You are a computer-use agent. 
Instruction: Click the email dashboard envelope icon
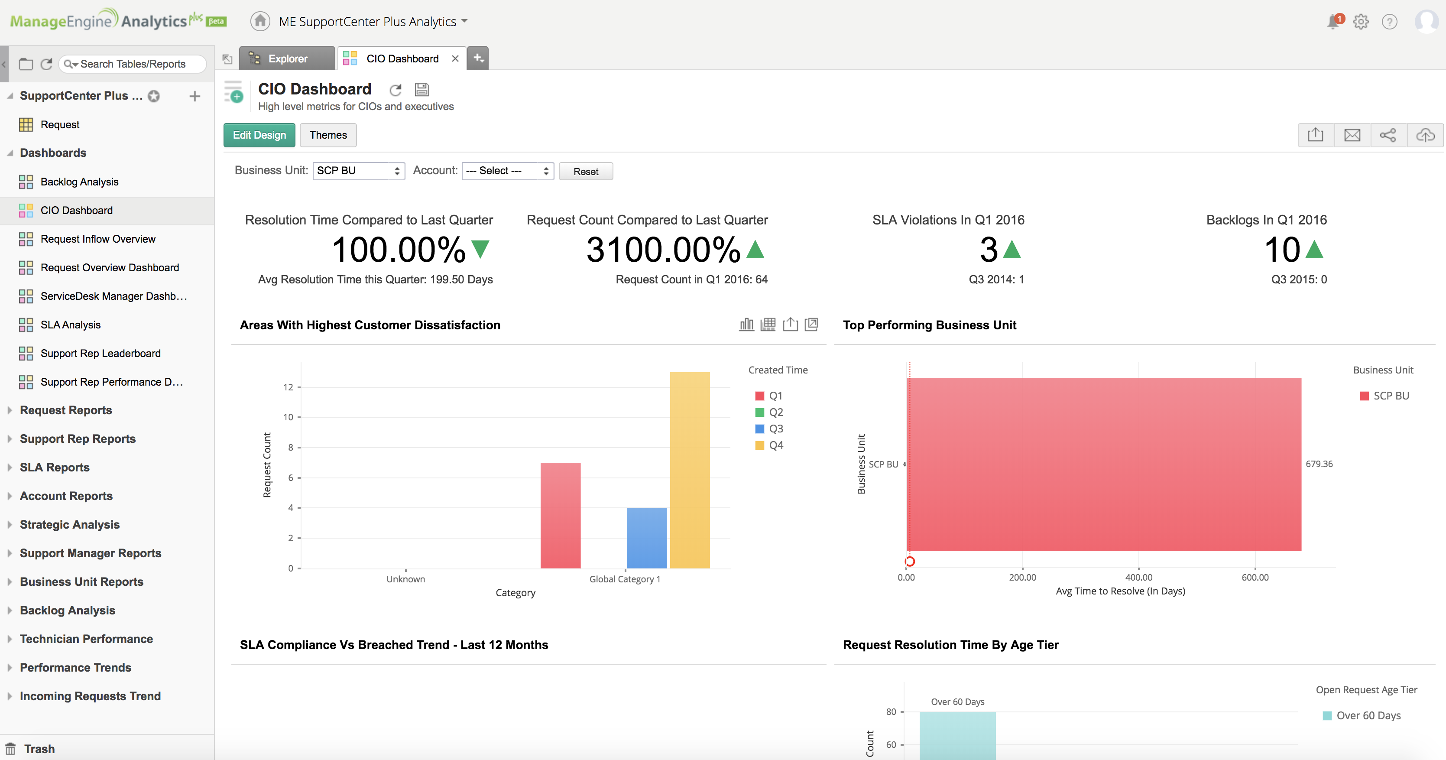click(1352, 135)
